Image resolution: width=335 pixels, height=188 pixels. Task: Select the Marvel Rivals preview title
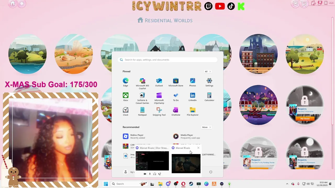pyautogui.click(x=183, y=148)
